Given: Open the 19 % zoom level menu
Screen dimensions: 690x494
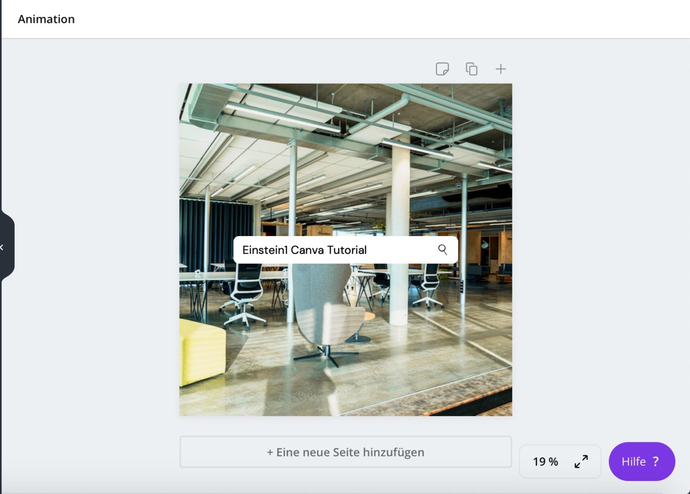Looking at the screenshot, I should pos(545,462).
